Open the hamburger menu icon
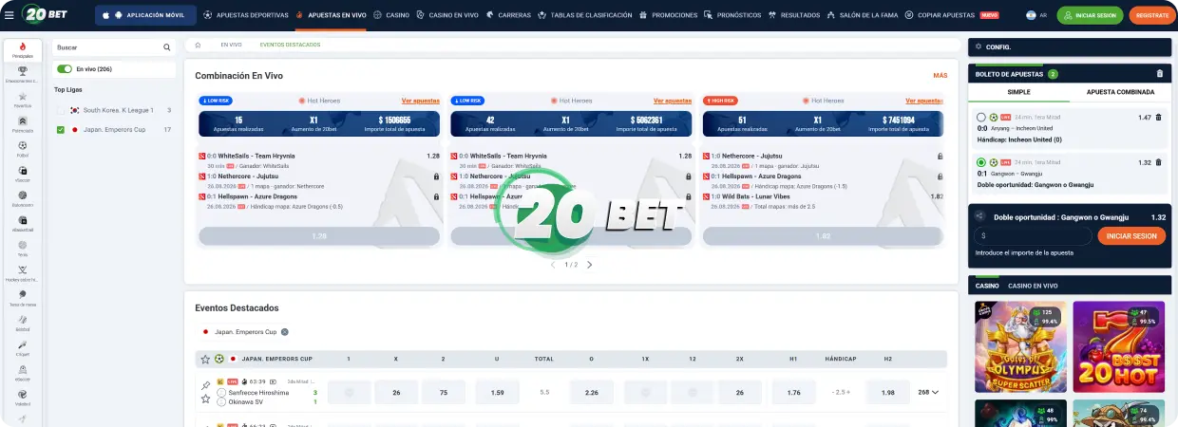1178x427 pixels. point(9,15)
